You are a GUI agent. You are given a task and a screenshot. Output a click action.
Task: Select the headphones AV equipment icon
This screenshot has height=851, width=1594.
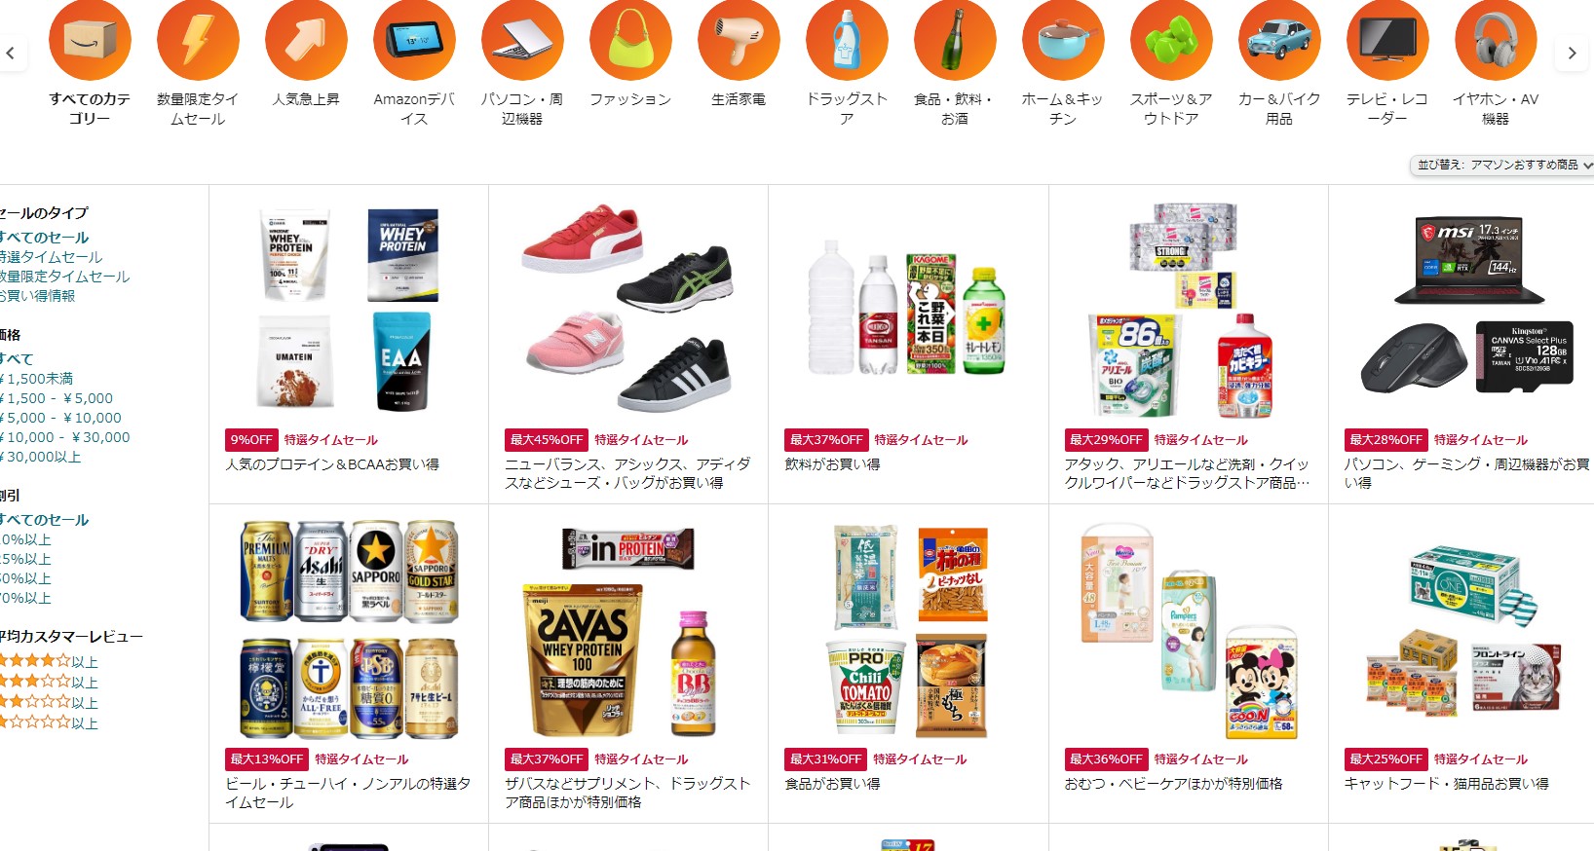coord(1496,40)
